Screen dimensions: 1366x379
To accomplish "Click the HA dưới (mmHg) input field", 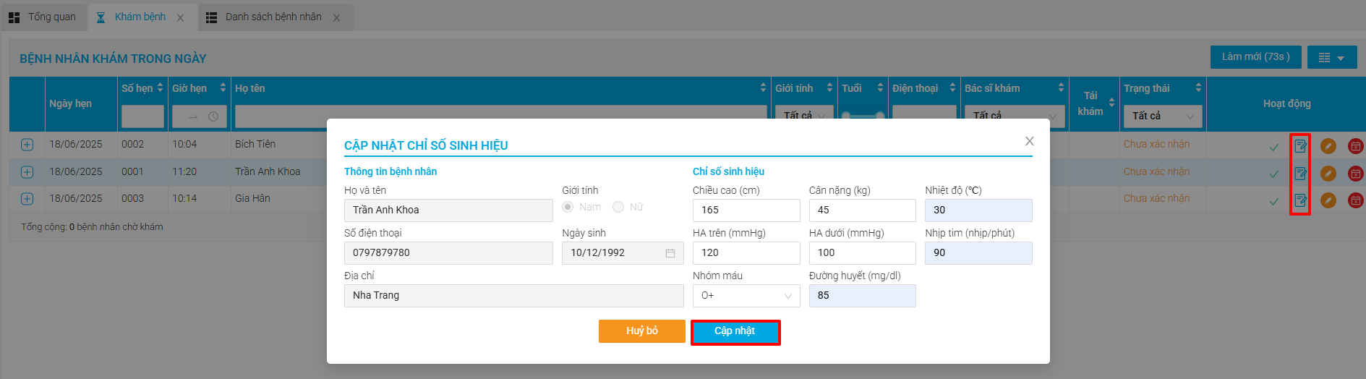I will pos(863,253).
